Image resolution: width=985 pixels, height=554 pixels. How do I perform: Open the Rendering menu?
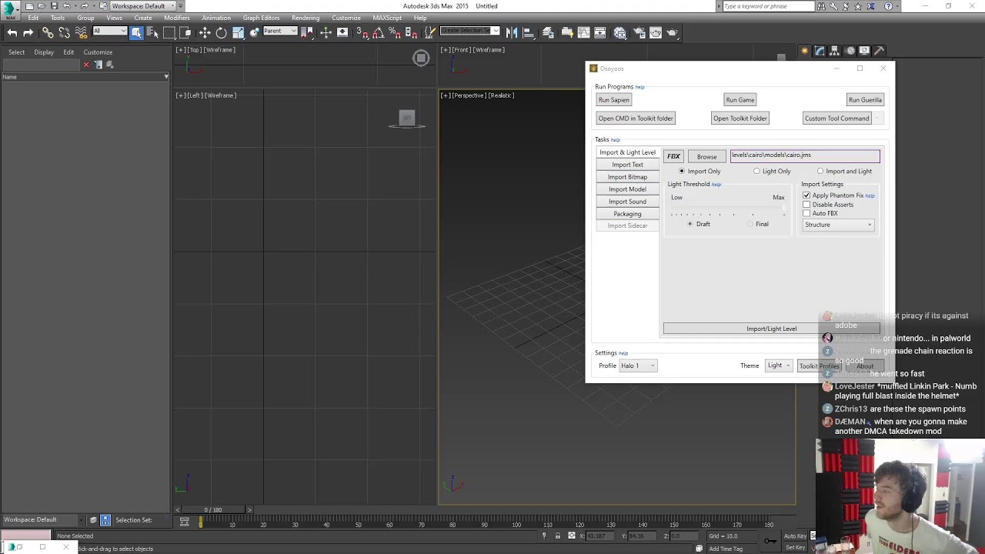[306, 18]
